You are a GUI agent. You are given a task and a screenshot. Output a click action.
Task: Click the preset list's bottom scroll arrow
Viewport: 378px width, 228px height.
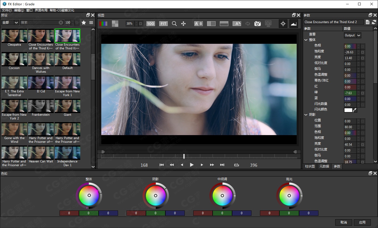click(93, 167)
